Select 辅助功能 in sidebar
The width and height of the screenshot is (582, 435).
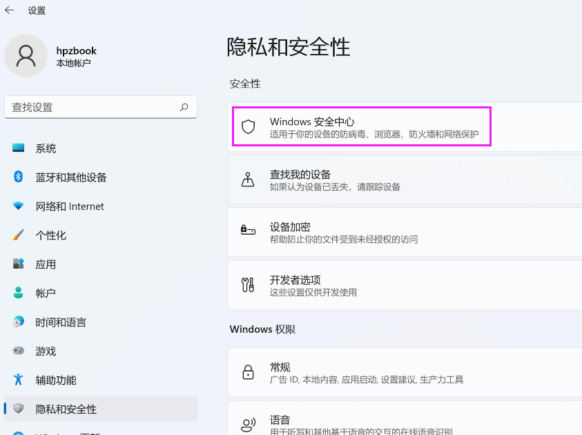[101, 380]
